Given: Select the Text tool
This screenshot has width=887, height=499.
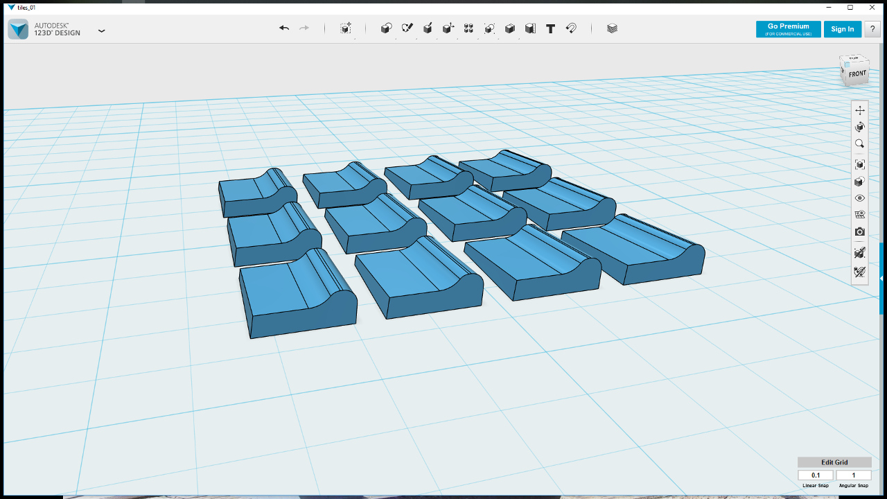Looking at the screenshot, I should click(x=550, y=28).
